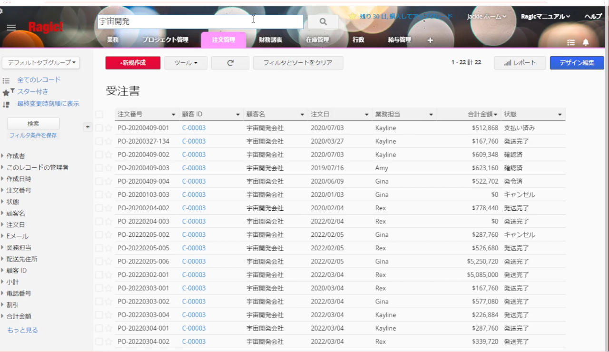
Task: Star the PO-20200409-001 record
Action: (x=108, y=128)
